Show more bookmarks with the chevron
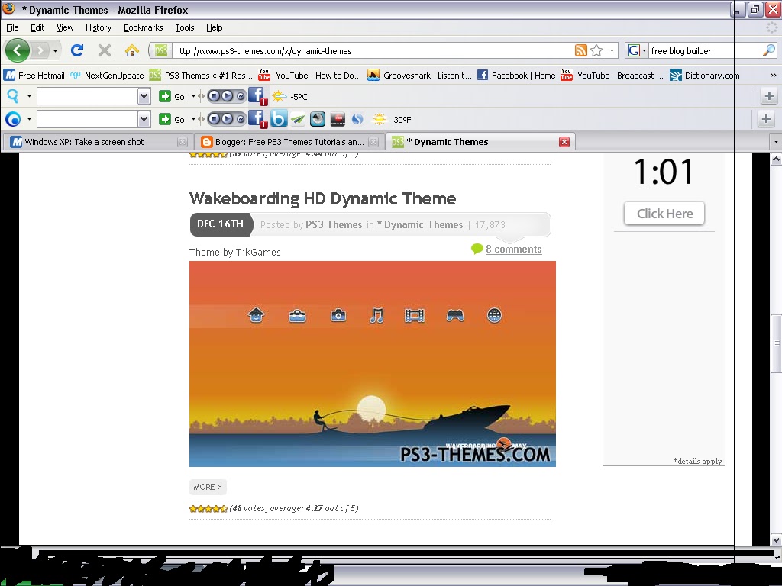The width and height of the screenshot is (782, 586). [x=773, y=76]
